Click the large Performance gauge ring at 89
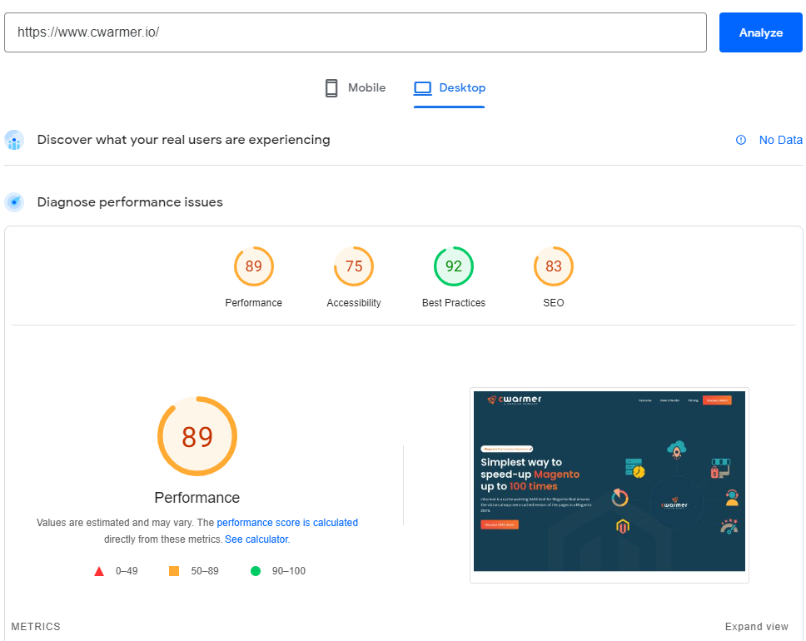The image size is (806, 641). pyautogui.click(x=197, y=435)
